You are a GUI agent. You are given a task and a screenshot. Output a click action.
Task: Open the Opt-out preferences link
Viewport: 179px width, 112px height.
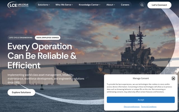click(x=132, y=107)
